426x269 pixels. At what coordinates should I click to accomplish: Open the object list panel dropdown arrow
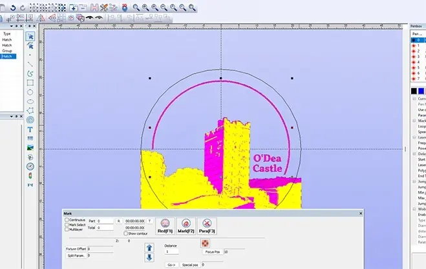pyautogui.click(x=12, y=26)
